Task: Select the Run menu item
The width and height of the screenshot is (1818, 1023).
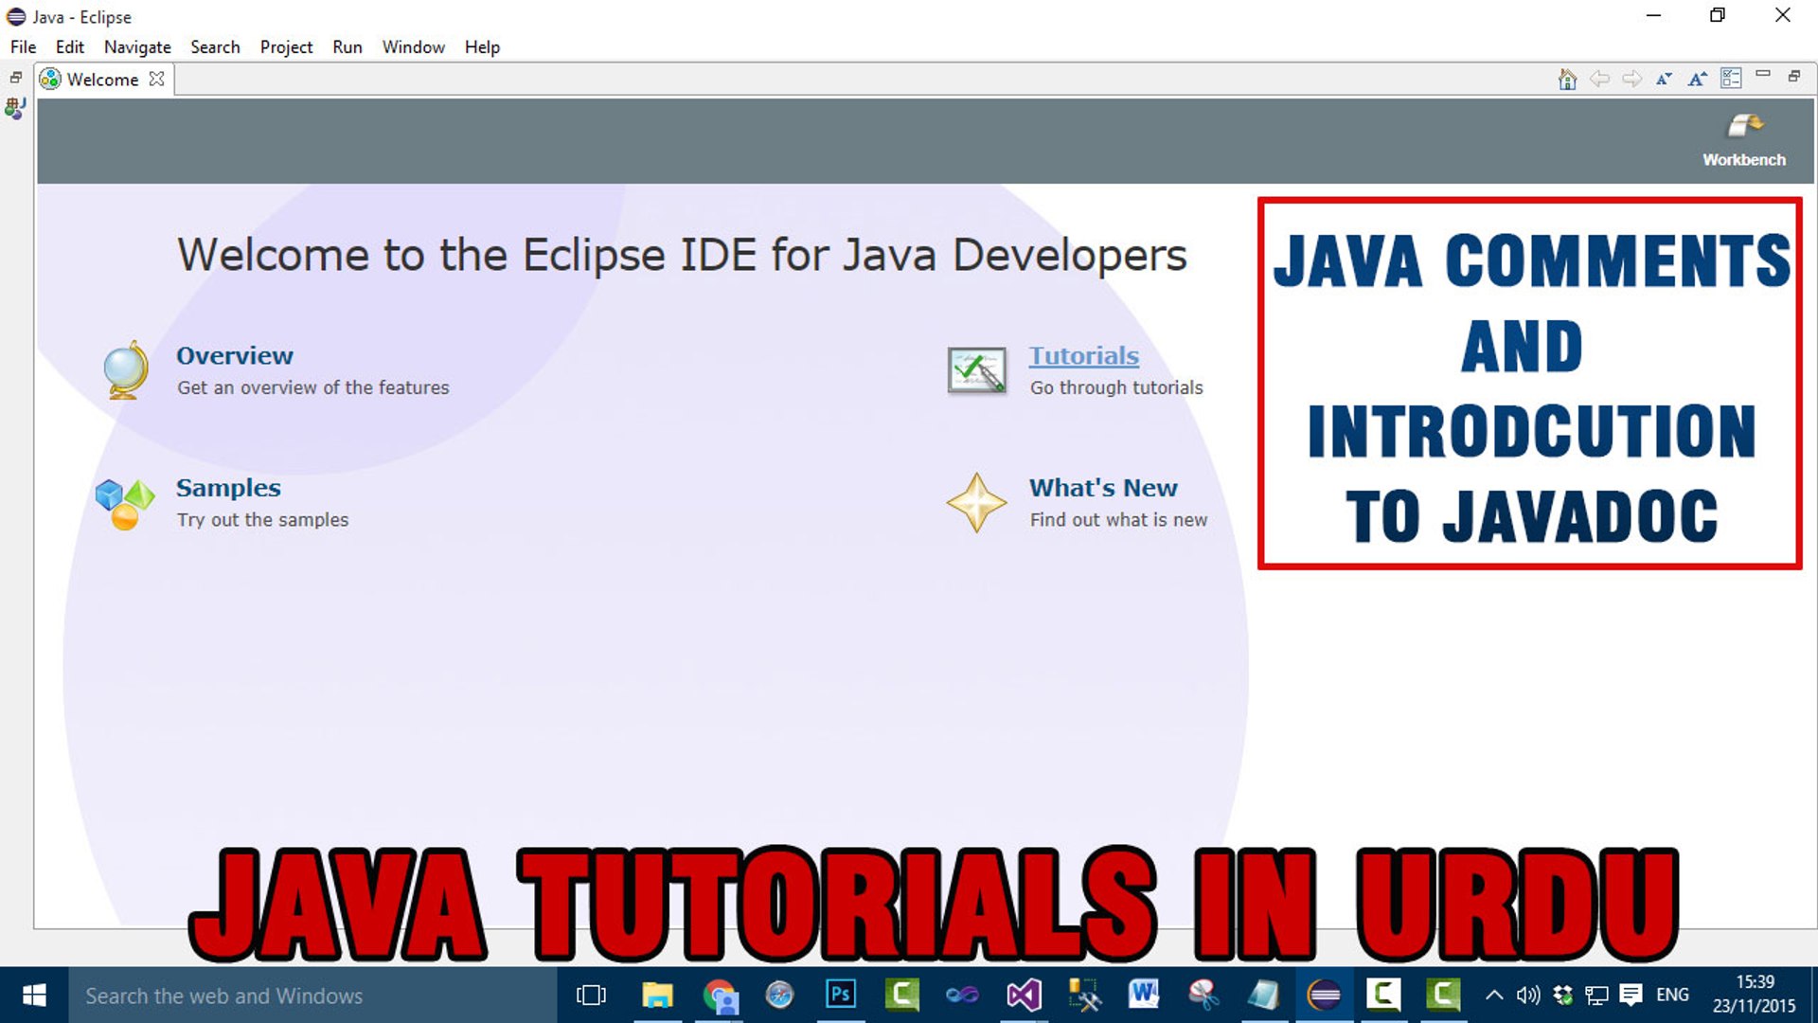Action: click(348, 46)
